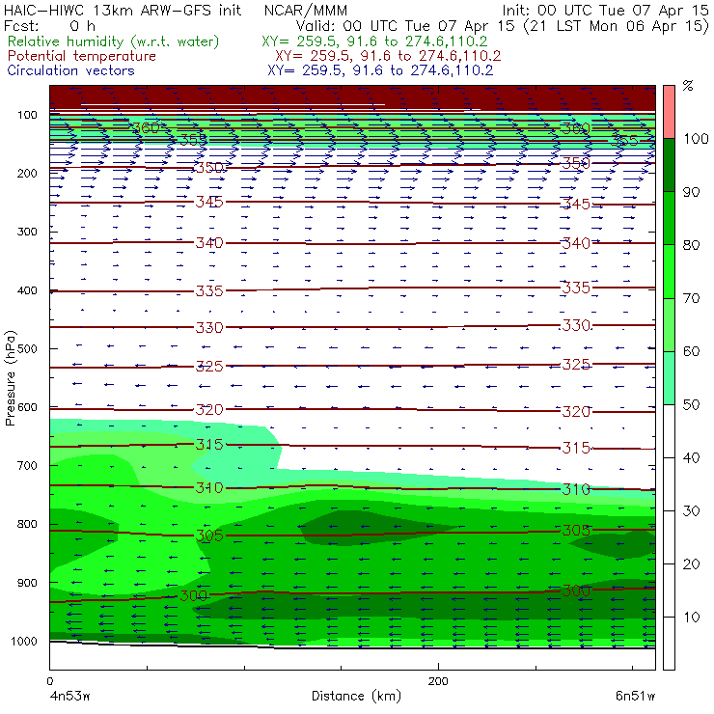
Task: Click the blue XY coordinates line
Action: pyautogui.click(x=380, y=70)
